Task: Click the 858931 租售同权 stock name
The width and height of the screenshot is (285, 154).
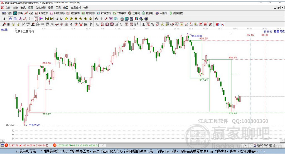Action: pos(274,32)
